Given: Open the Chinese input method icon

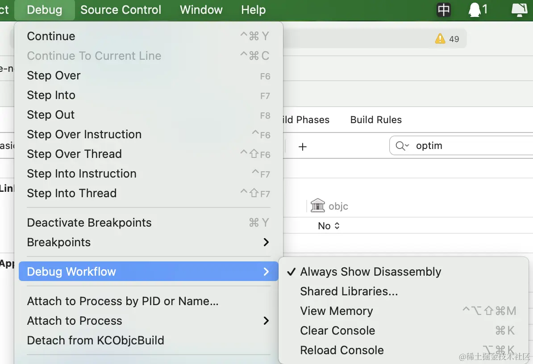Looking at the screenshot, I should pyautogui.click(x=444, y=9).
